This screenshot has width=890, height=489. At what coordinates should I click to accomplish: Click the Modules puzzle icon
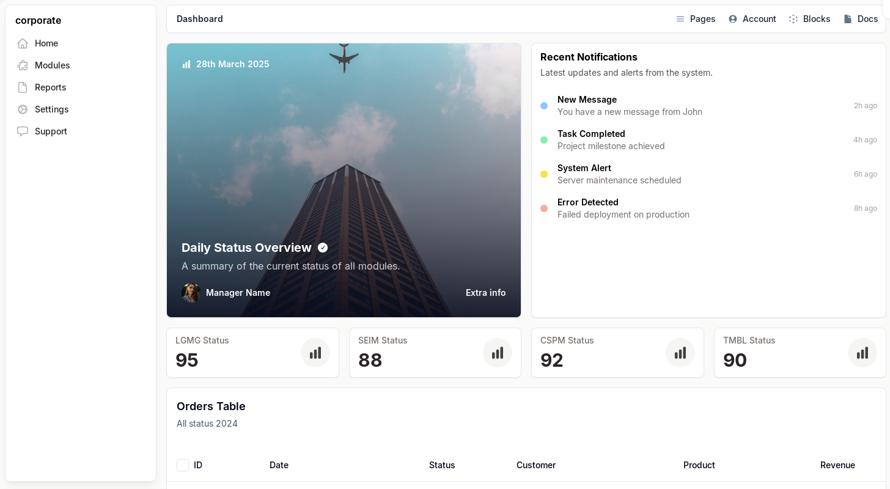(x=23, y=65)
